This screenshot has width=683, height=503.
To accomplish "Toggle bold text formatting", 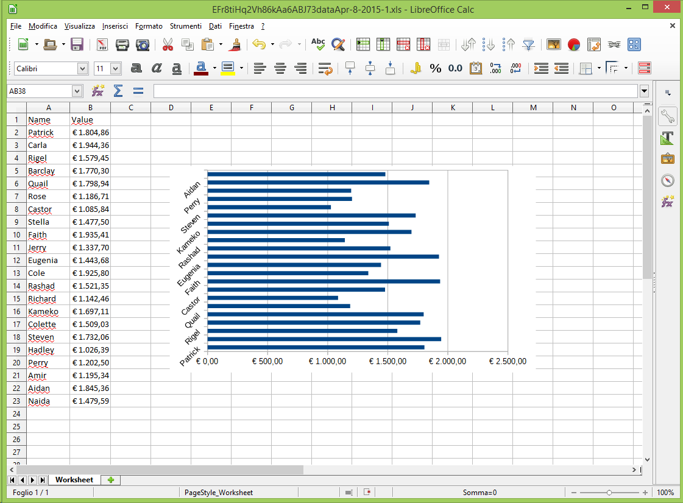I will click(136, 68).
